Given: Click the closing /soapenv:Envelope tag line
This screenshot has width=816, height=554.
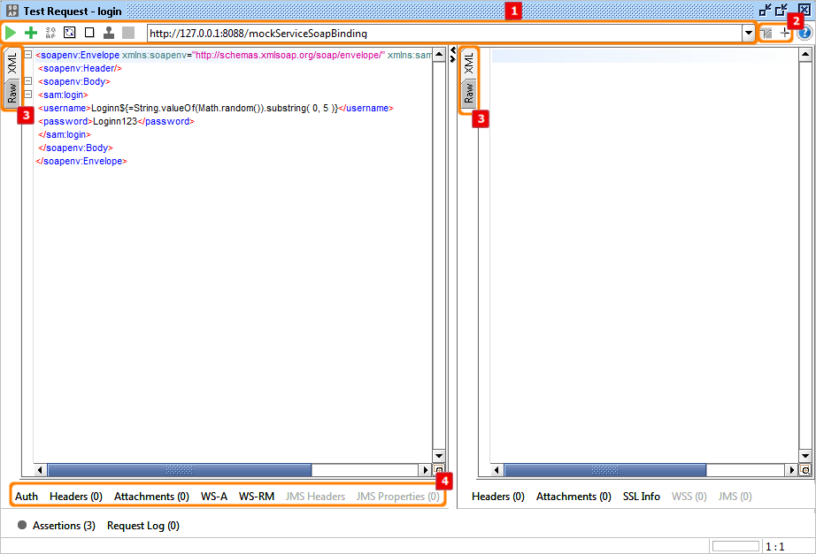Looking at the screenshot, I should (81, 161).
